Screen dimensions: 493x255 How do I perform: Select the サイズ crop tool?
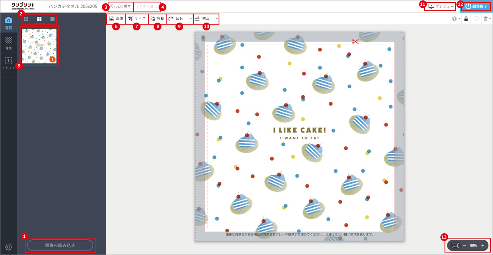pos(137,19)
